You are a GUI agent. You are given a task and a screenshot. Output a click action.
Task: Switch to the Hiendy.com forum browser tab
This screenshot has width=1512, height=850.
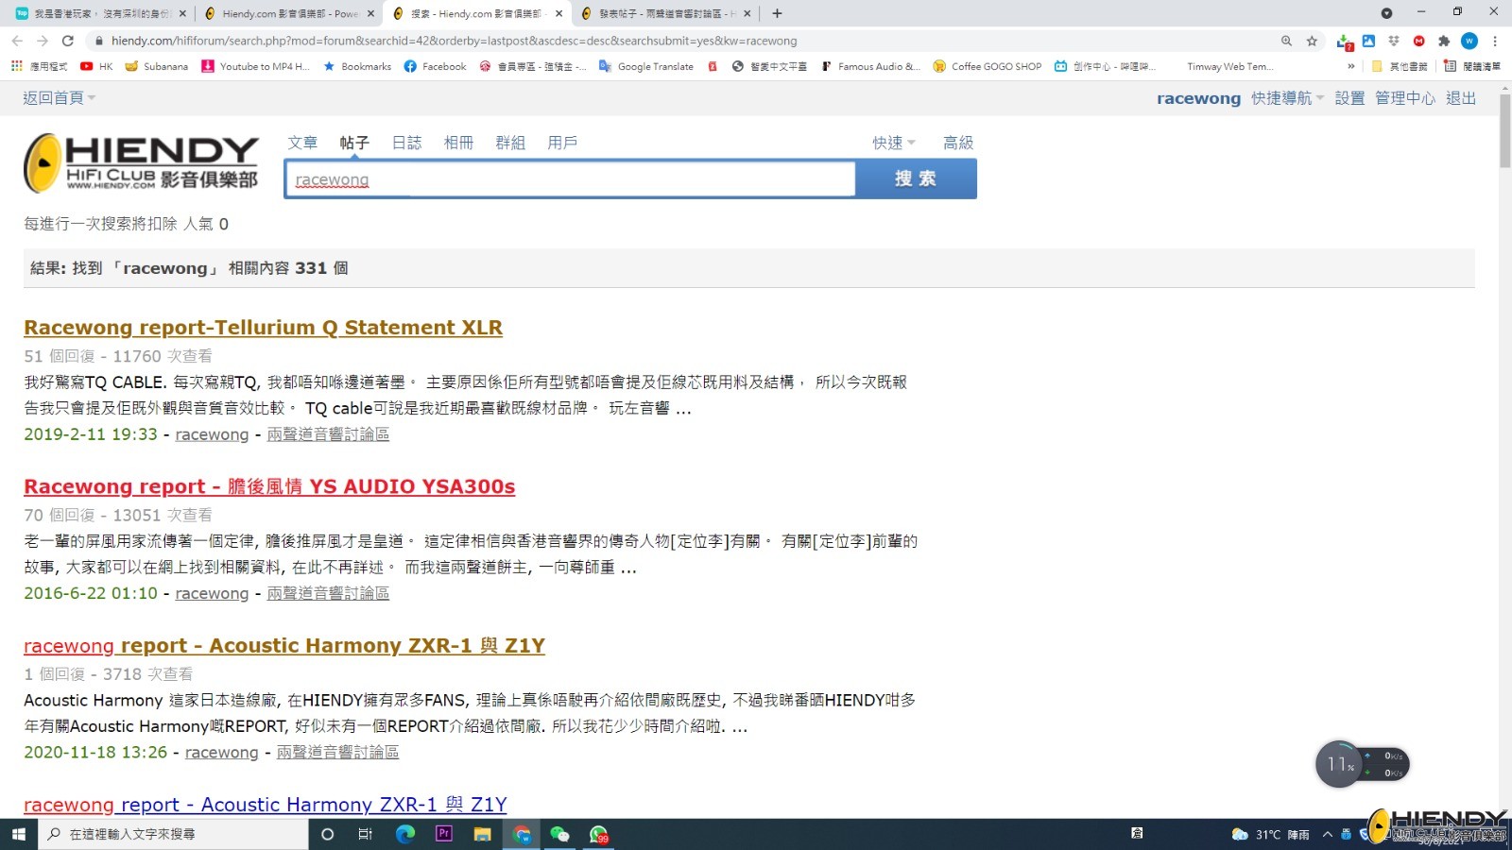click(x=288, y=13)
